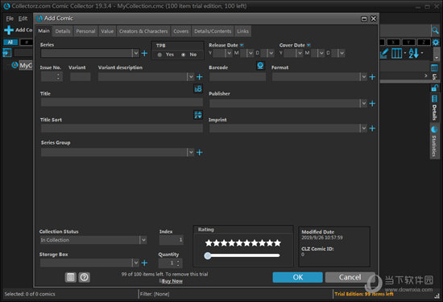The height and width of the screenshot is (302, 443).
Task: Open the Release Date label arrow menu
Action: coord(242,45)
